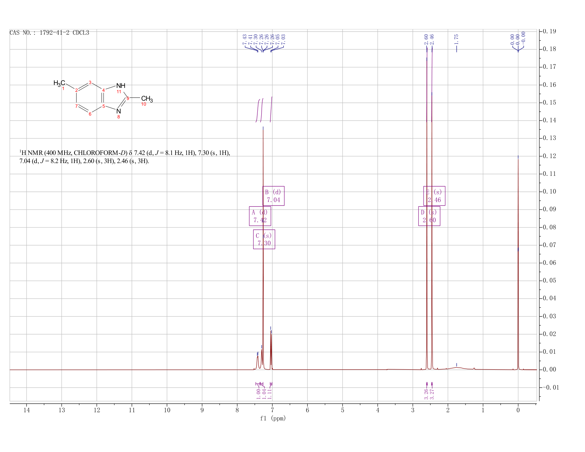585x452 pixels.
Task: Click the CAS NO. 1792-41-2 CDCL3 header
Action: tap(49, 33)
